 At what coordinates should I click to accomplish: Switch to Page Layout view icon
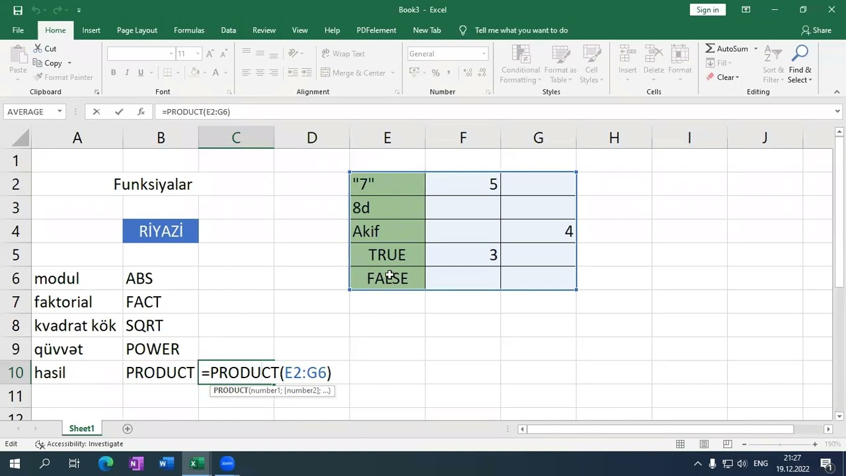[704, 444]
